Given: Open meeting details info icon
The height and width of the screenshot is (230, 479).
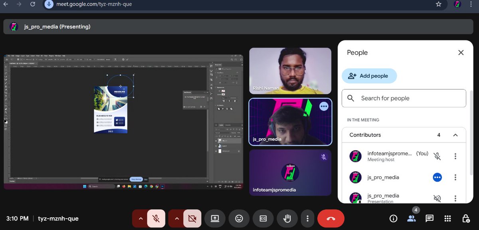Looking at the screenshot, I should click(x=393, y=218).
